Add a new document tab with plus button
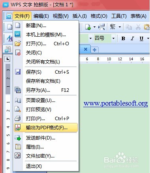The width and height of the screenshot is (150, 173). 94,50
